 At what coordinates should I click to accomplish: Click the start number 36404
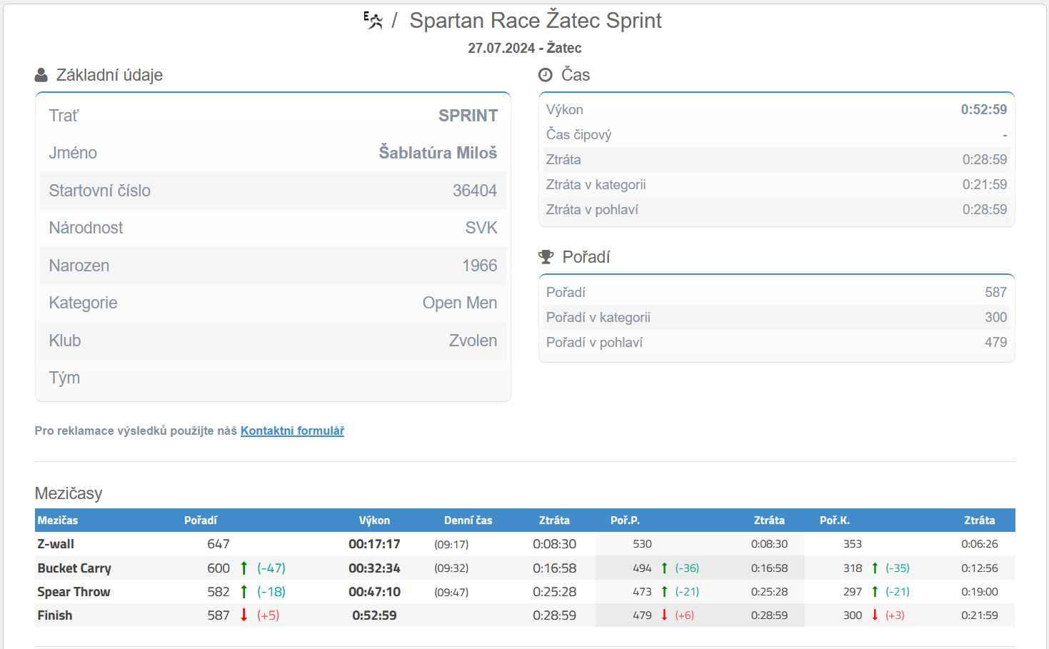click(475, 191)
